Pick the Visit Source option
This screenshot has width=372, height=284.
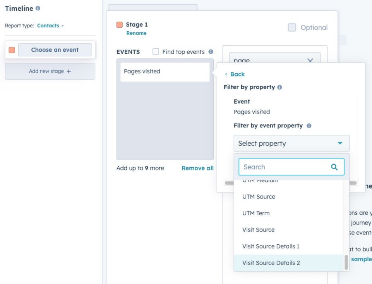click(258, 230)
